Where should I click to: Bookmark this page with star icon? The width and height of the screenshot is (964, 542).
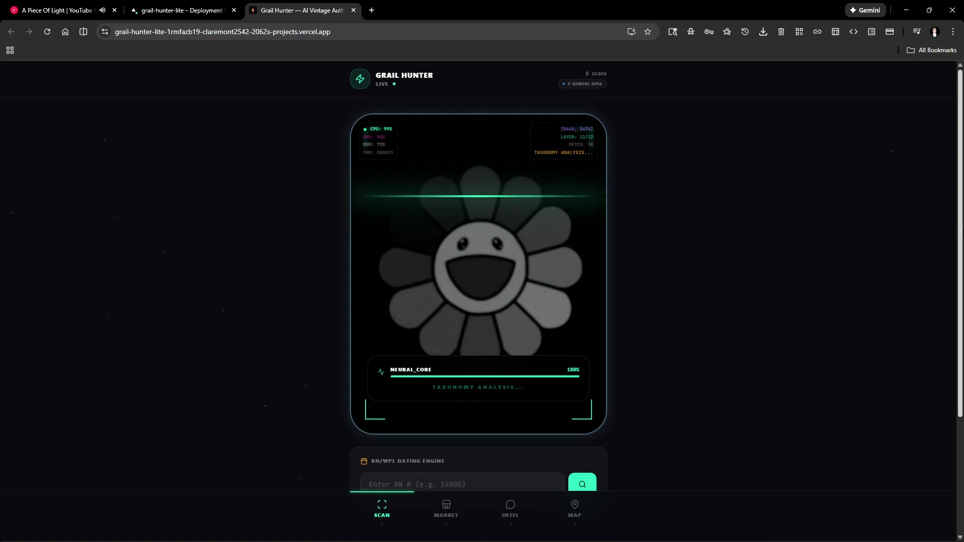click(x=648, y=32)
